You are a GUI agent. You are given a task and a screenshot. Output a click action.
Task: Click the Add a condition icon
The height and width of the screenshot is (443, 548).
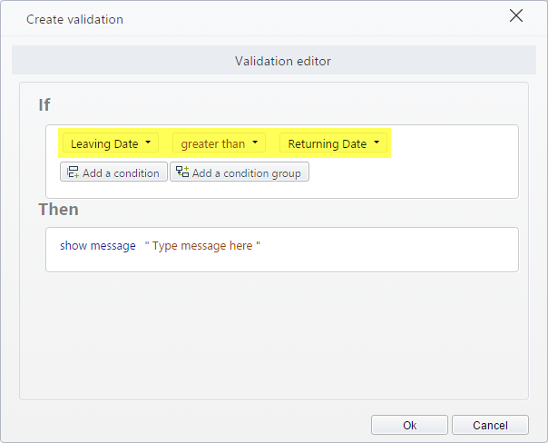pyautogui.click(x=73, y=172)
